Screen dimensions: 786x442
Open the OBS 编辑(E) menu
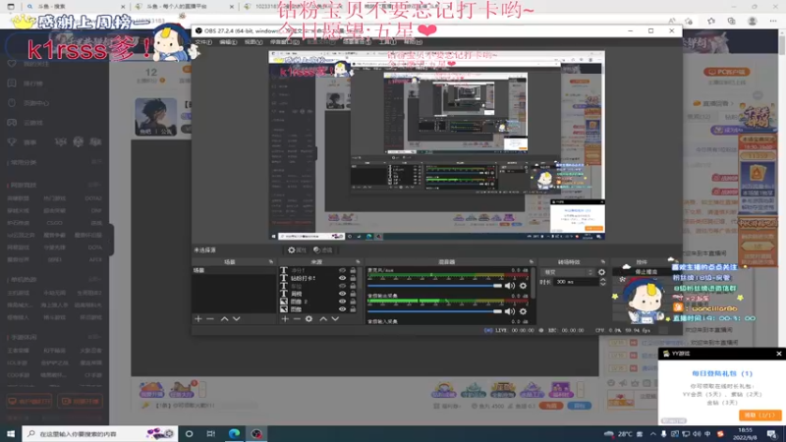point(228,42)
